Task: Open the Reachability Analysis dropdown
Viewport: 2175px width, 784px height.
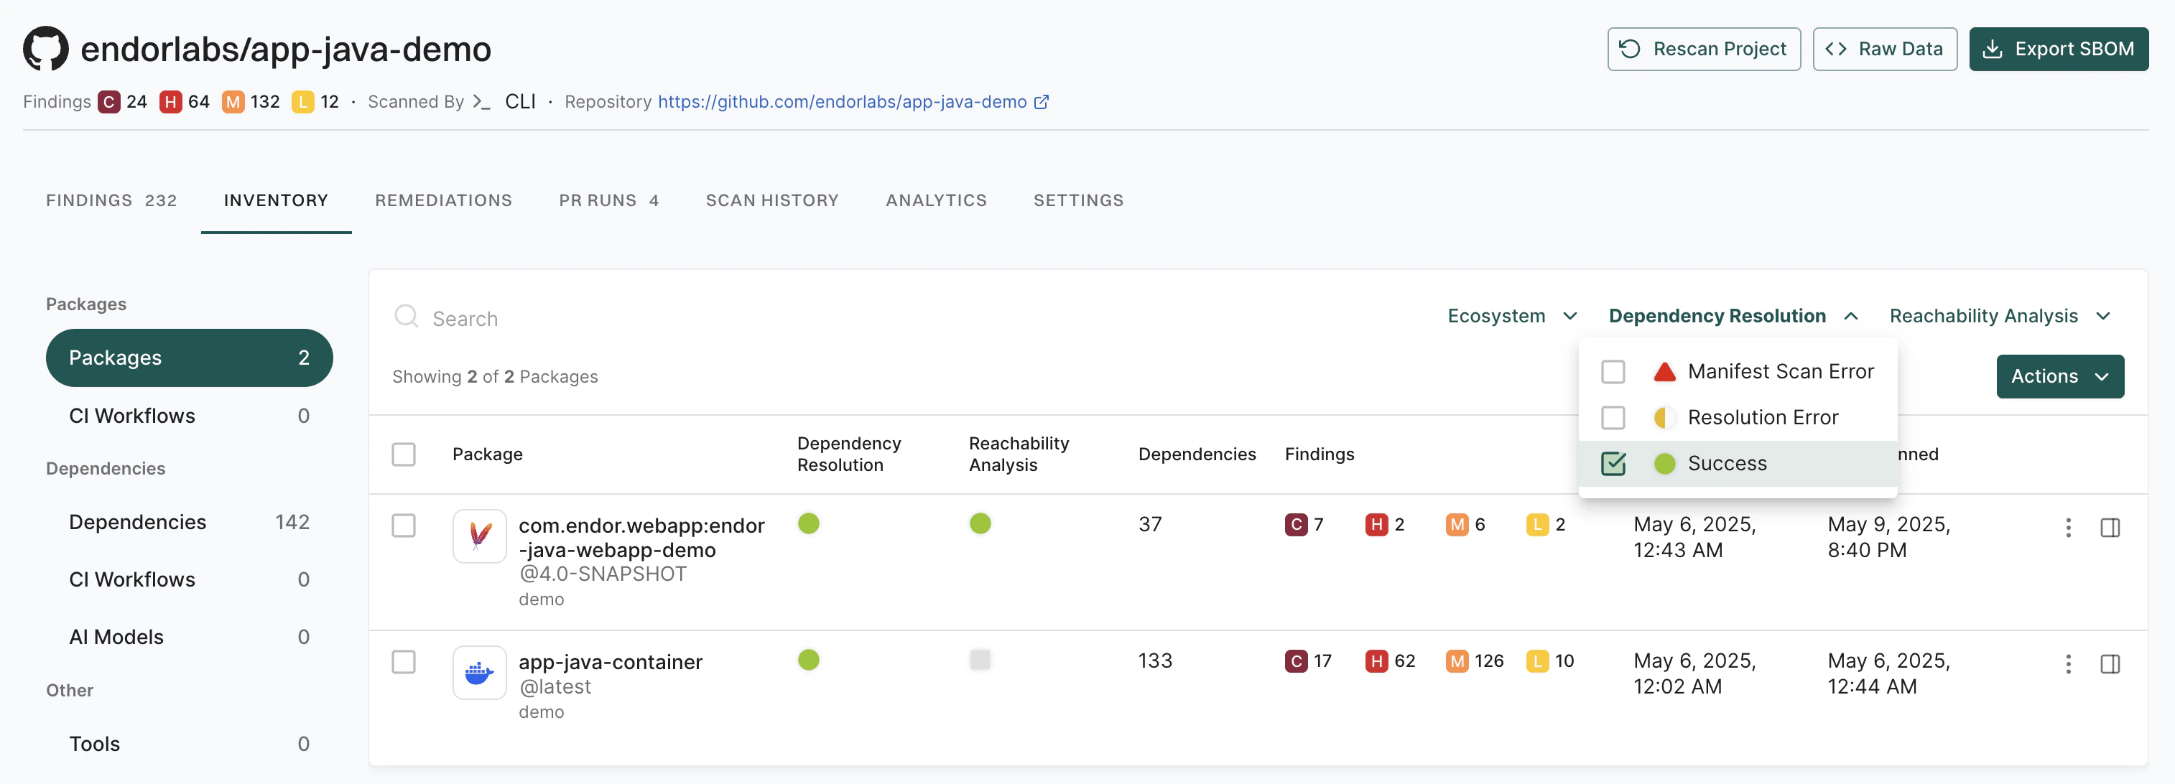Action: [x=2002, y=316]
